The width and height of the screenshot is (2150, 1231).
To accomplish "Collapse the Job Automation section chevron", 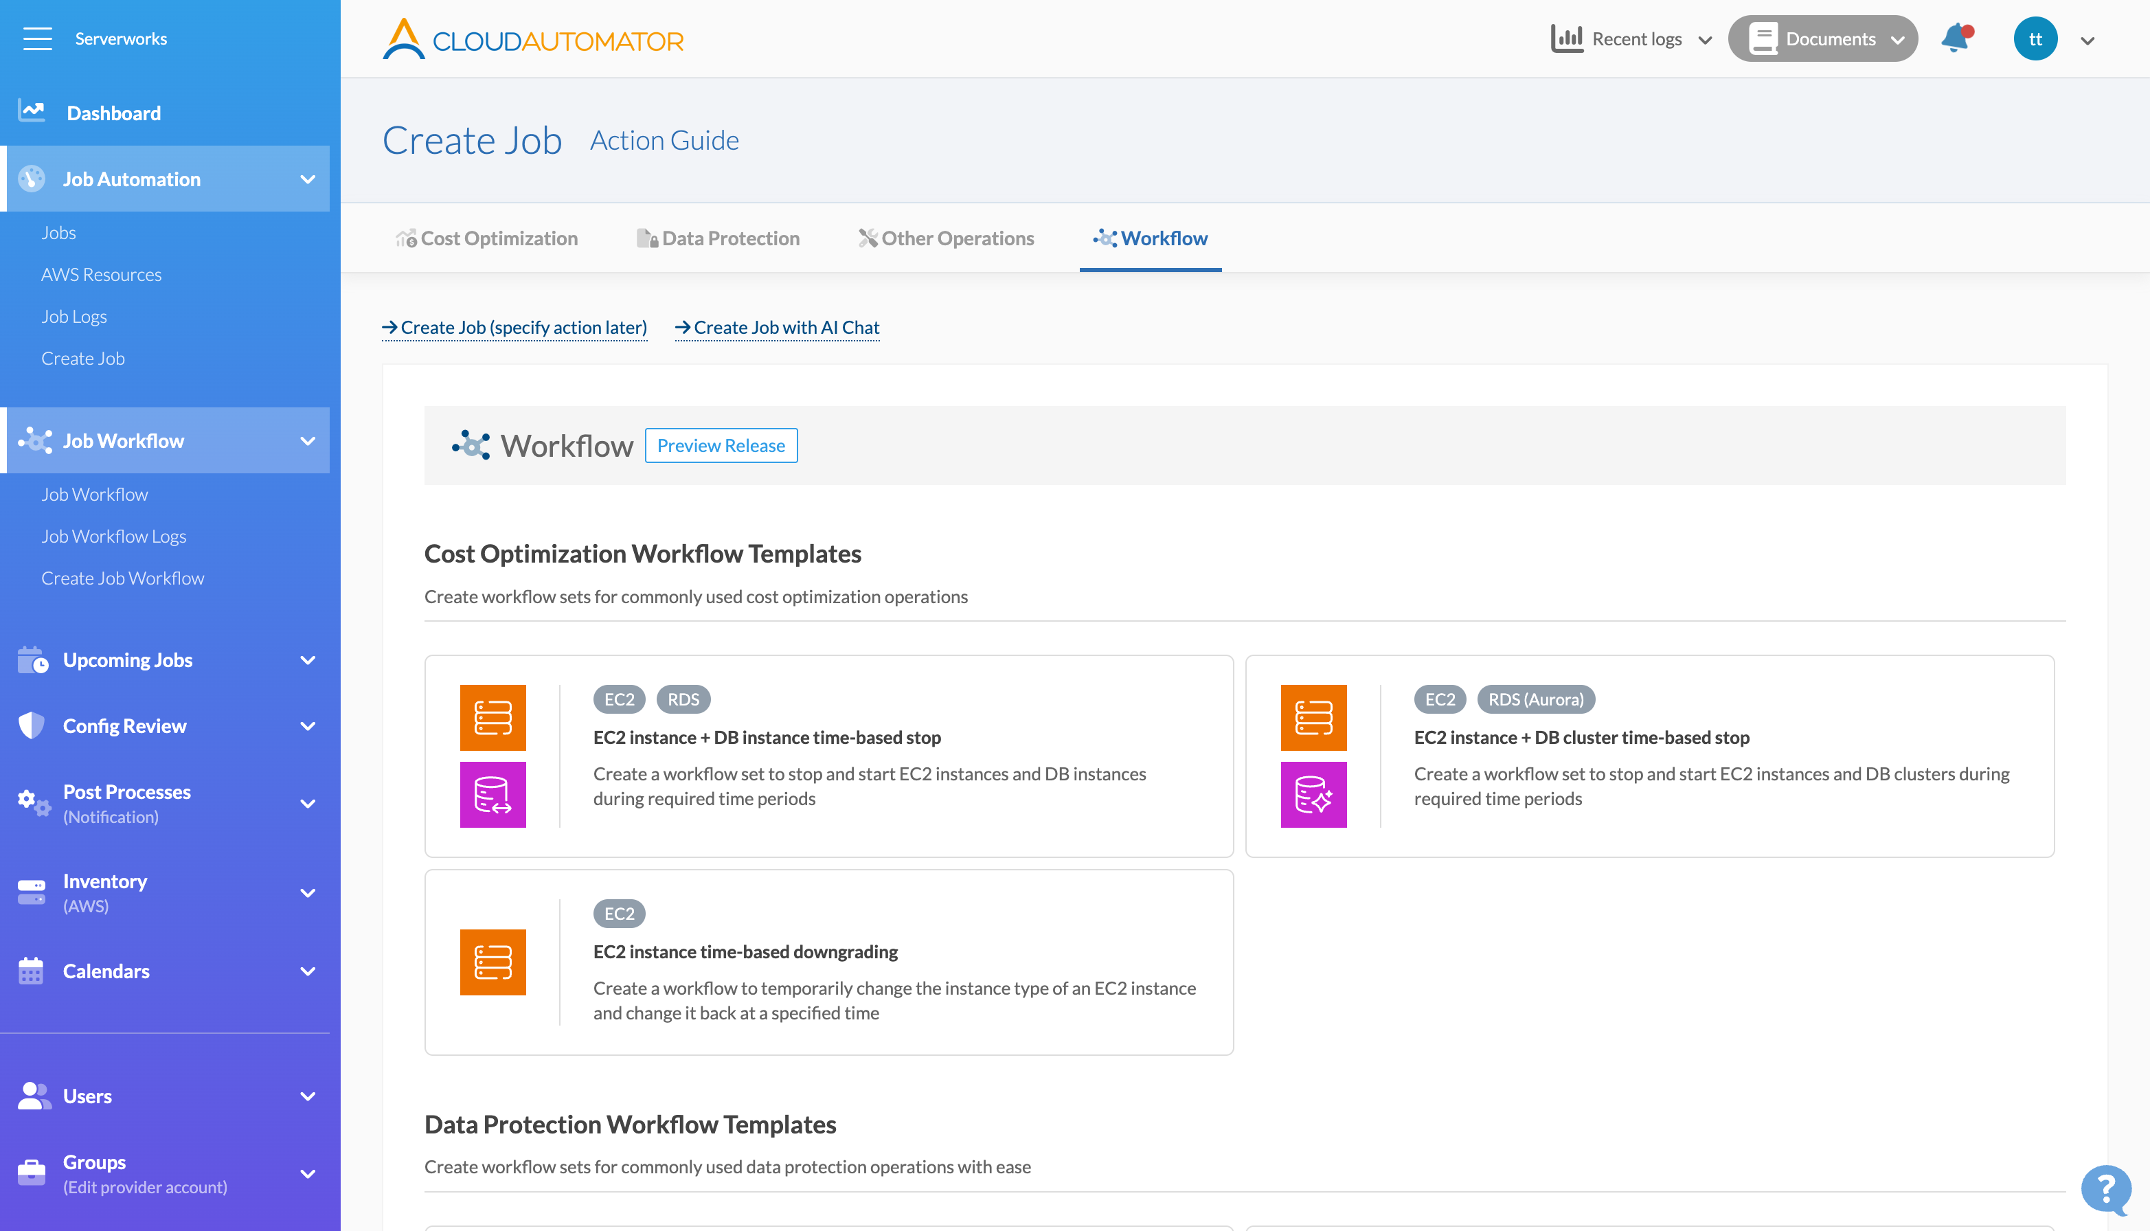I will 308,179.
